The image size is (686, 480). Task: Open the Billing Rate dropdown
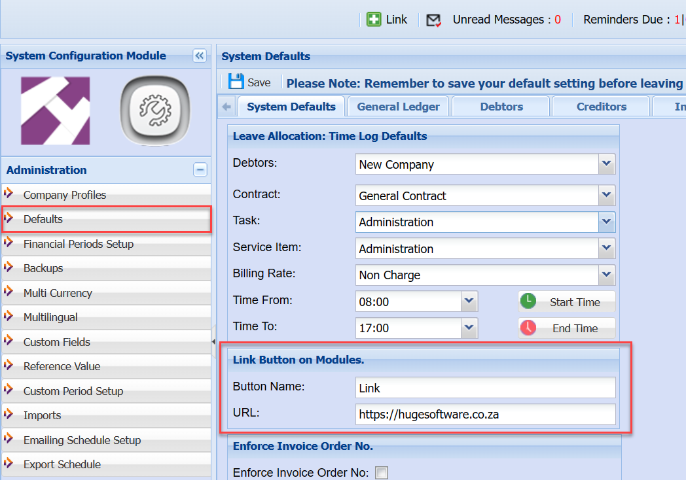click(607, 275)
